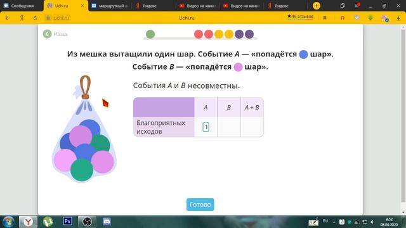Screen dimensions: 406x228
Task: Open the tab collections icon in the title bar
Action: 343,6
